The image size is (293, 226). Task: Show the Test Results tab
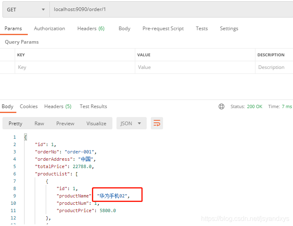tap(94, 106)
